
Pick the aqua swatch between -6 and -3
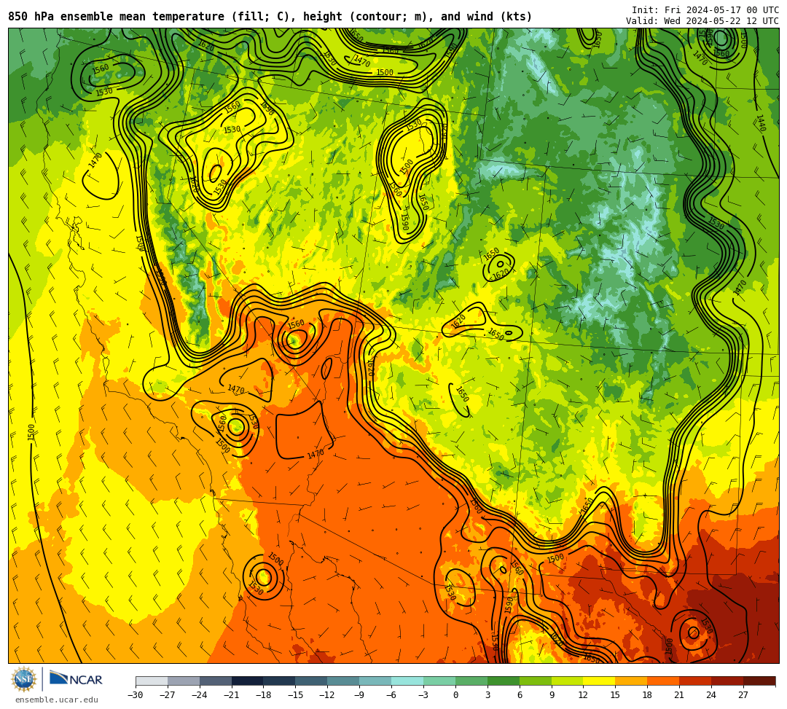point(407,681)
